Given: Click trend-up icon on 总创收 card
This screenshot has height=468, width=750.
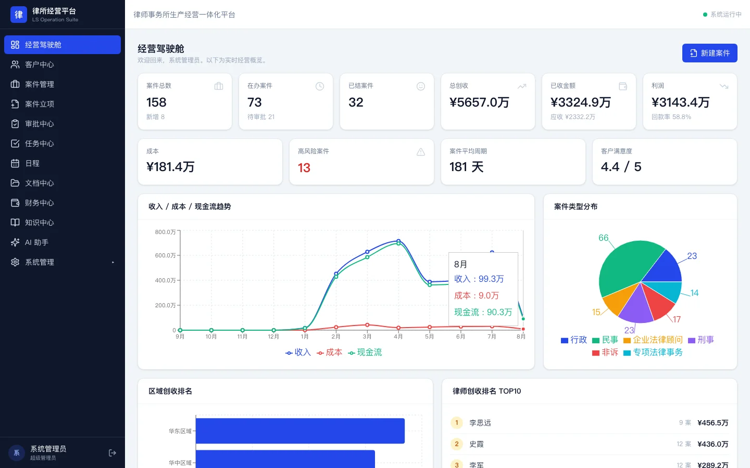Looking at the screenshot, I should coord(522,86).
